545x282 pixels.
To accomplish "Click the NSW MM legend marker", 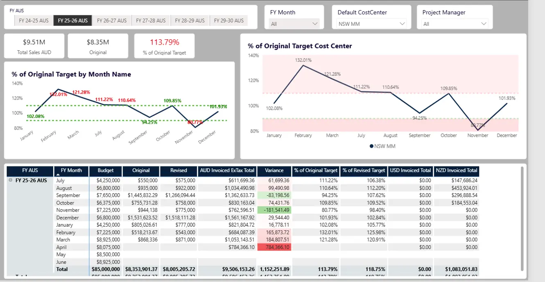I will [x=371, y=146].
